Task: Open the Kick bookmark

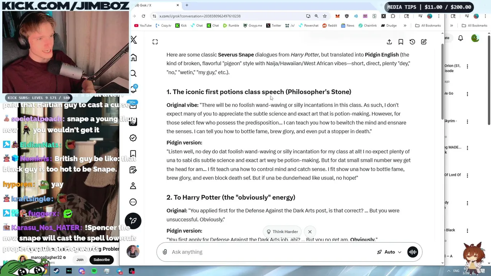Action: point(181,26)
